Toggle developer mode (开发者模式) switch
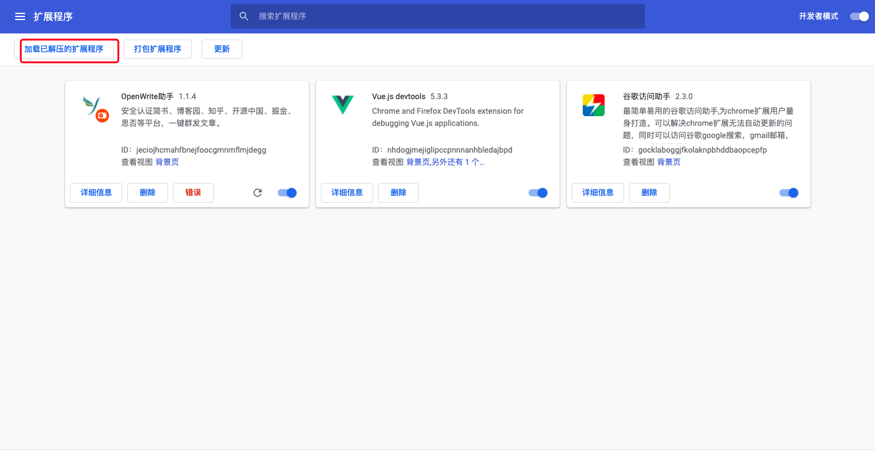875x453 pixels. [x=860, y=16]
